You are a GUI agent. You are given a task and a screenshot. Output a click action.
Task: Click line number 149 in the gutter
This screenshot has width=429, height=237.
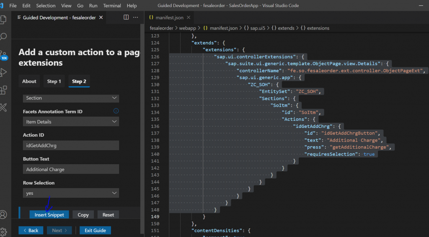pos(155,217)
